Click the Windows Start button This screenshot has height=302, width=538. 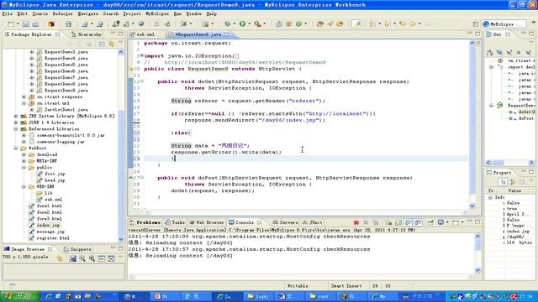pyautogui.click(x=20, y=296)
